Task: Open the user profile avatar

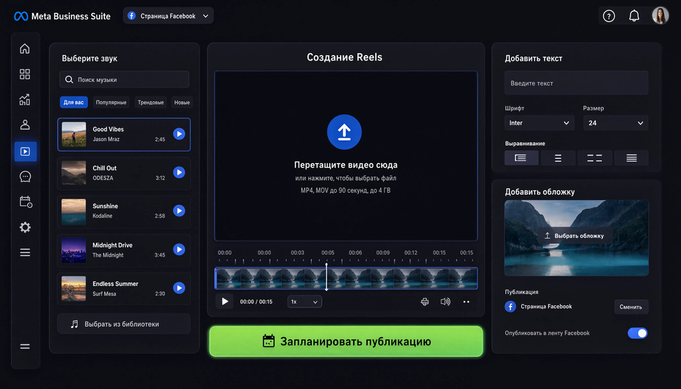Action: (660, 16)
